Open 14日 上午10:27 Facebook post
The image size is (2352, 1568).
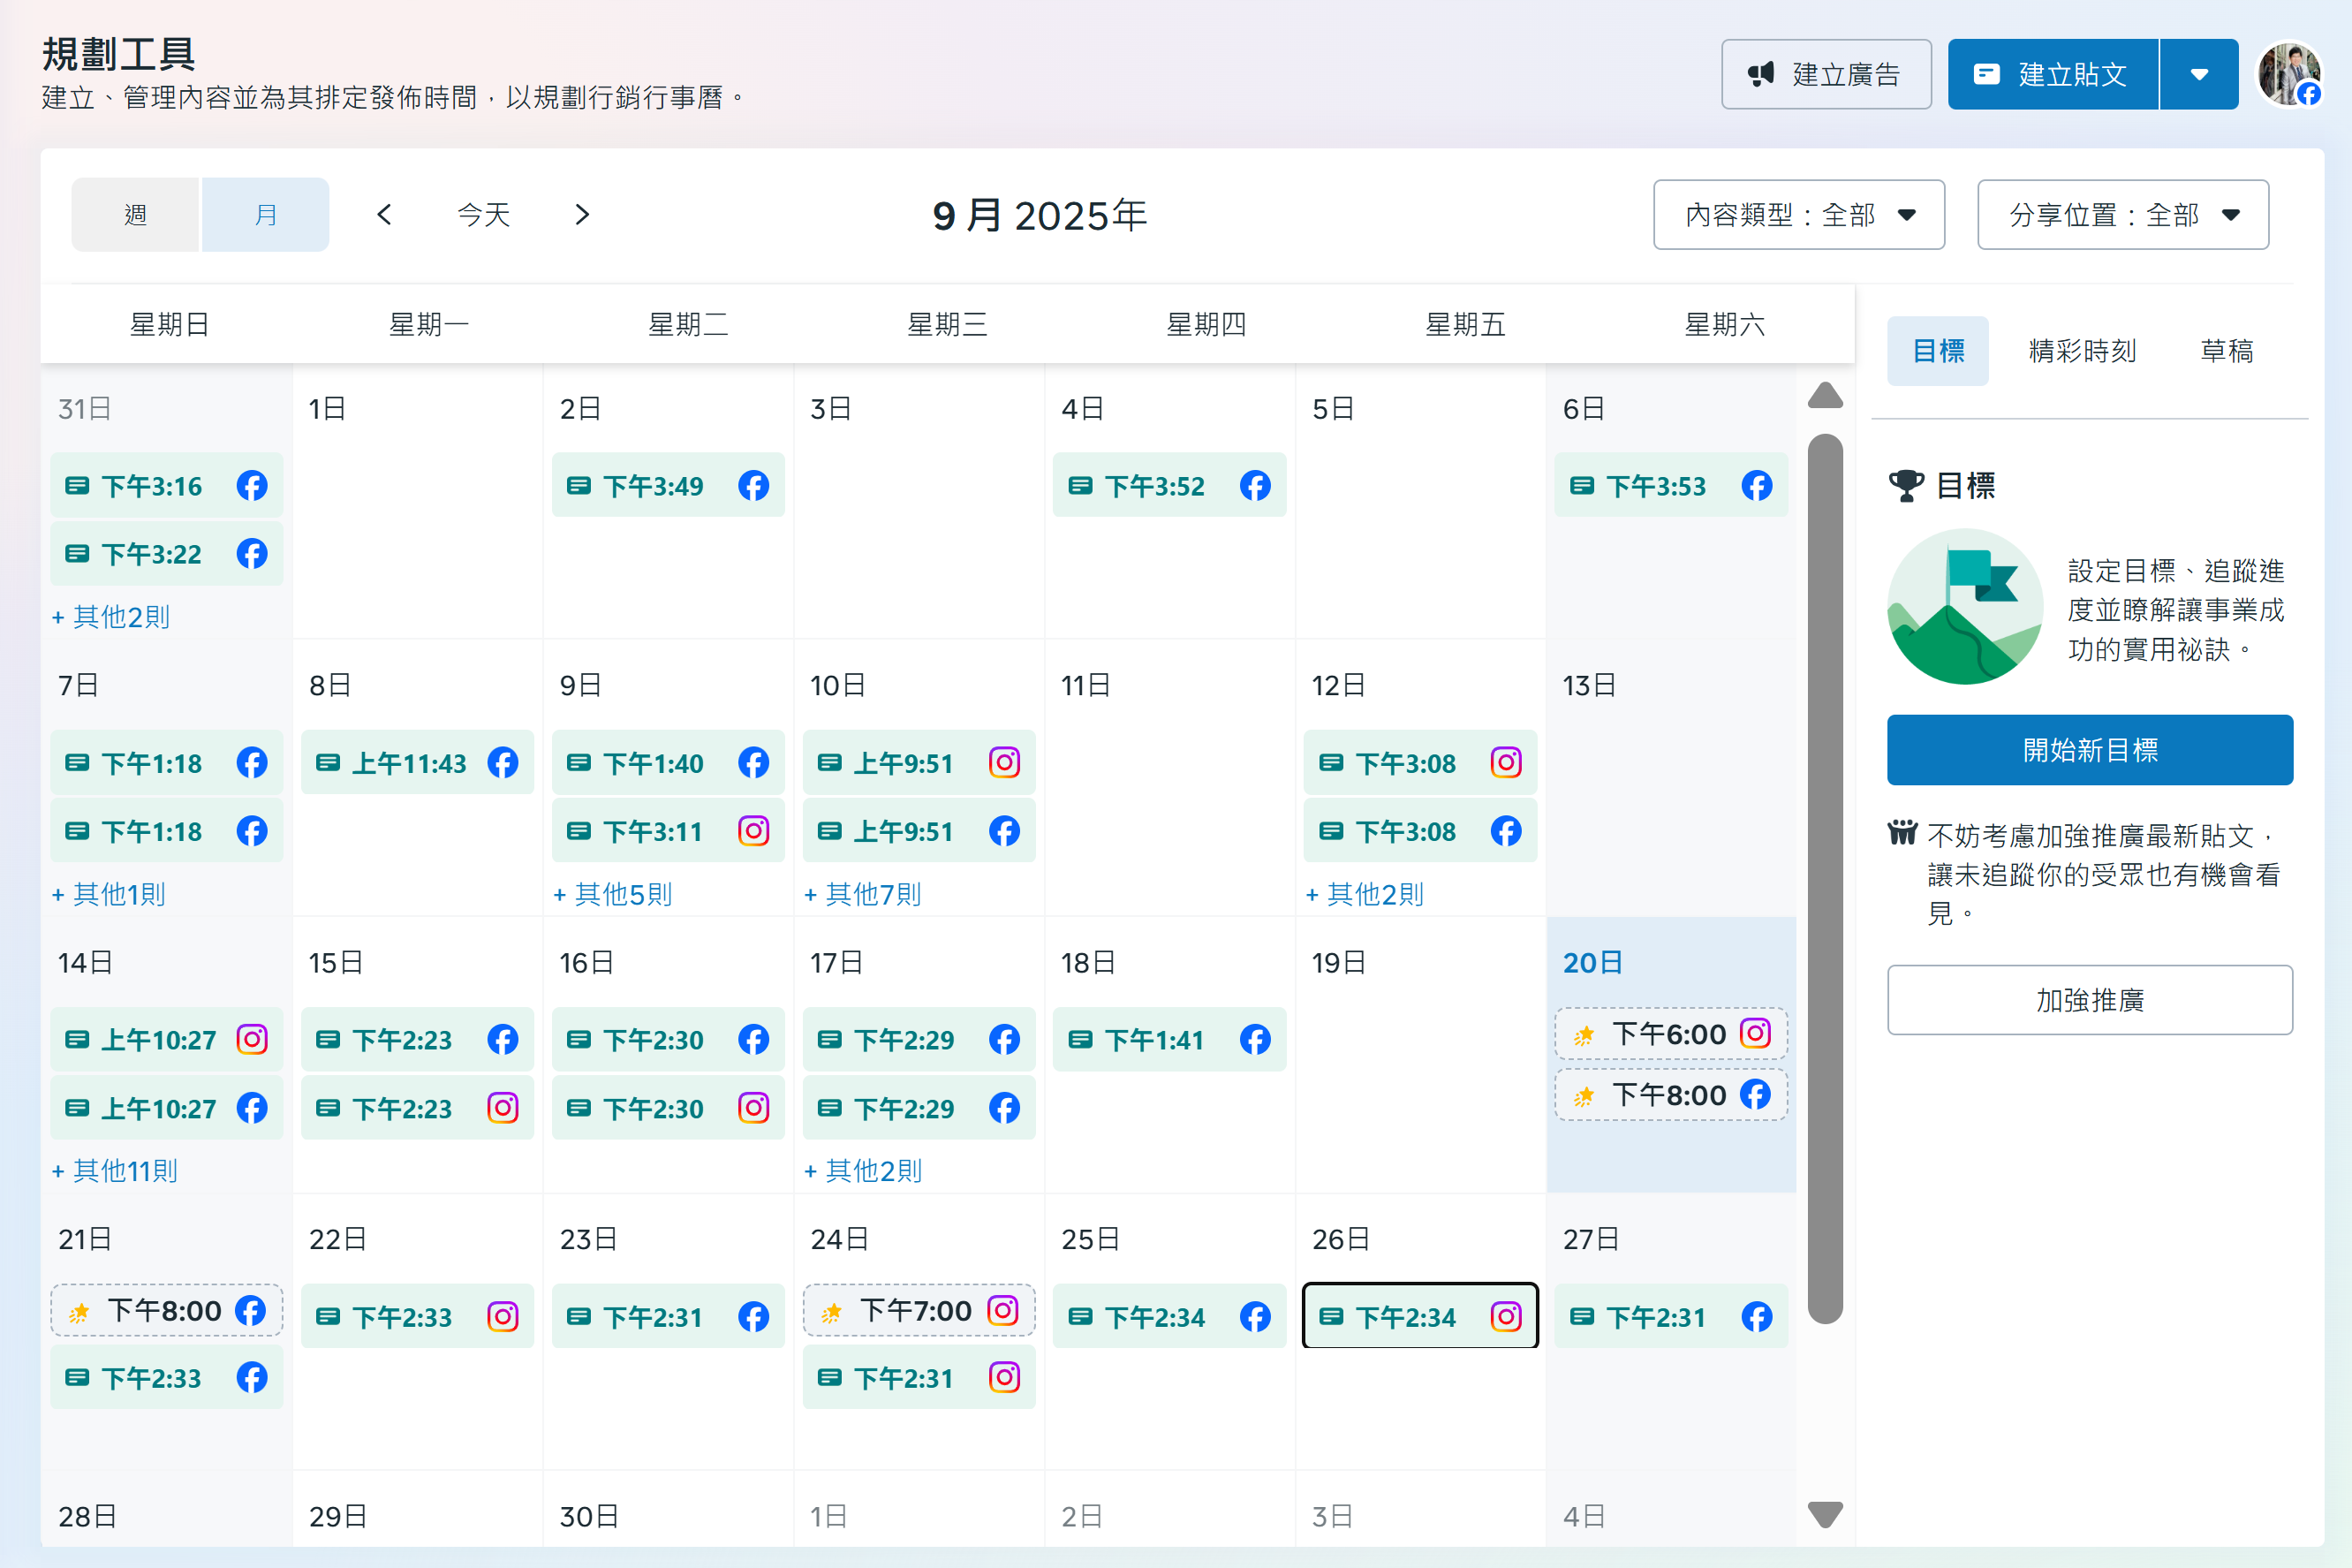167,1108
